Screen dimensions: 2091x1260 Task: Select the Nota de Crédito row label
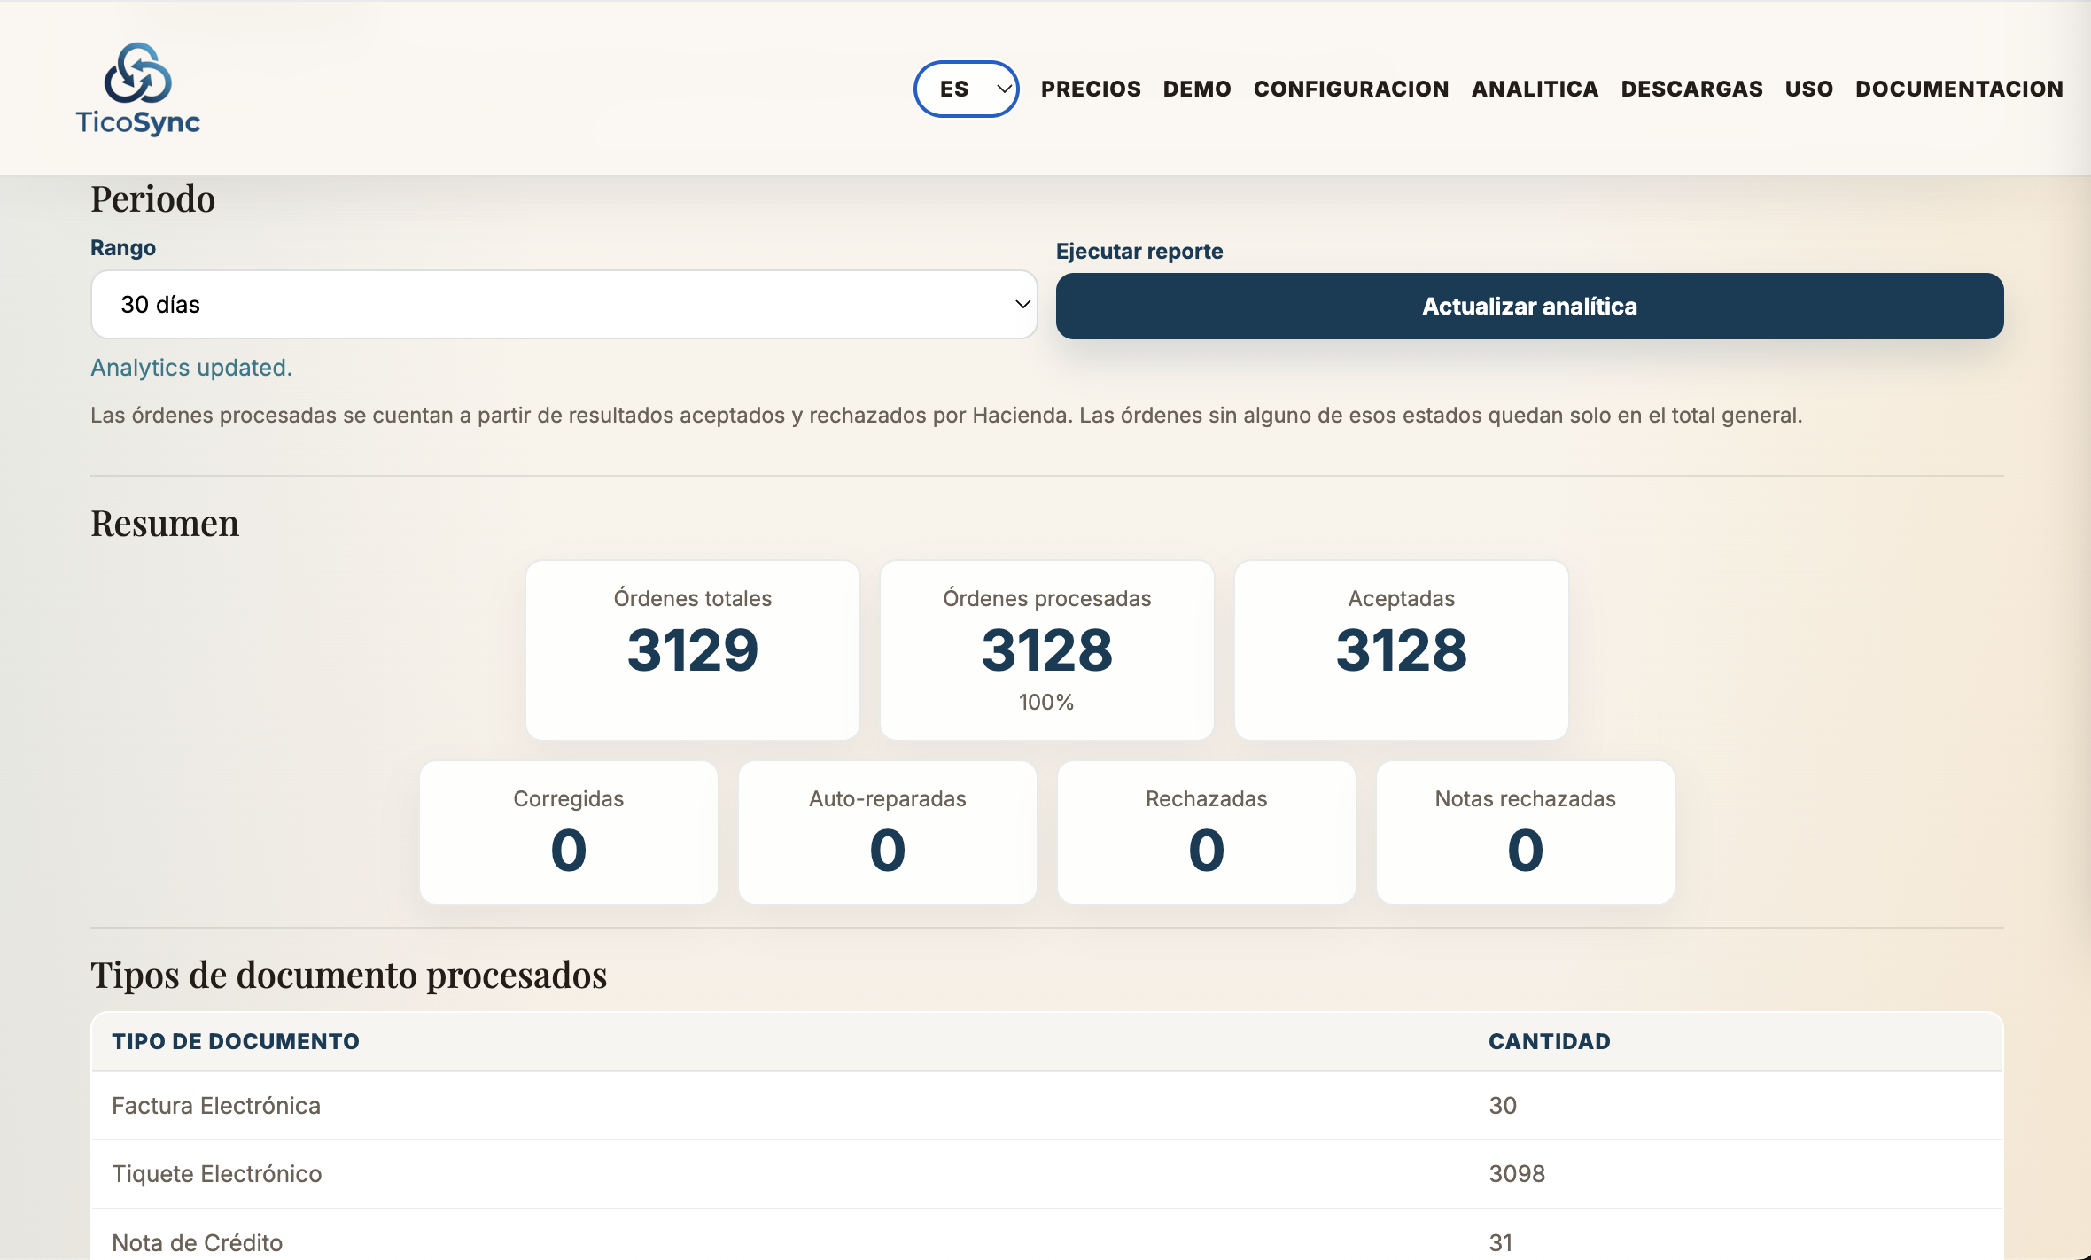pyautogui.click(x=198, y=1242)
